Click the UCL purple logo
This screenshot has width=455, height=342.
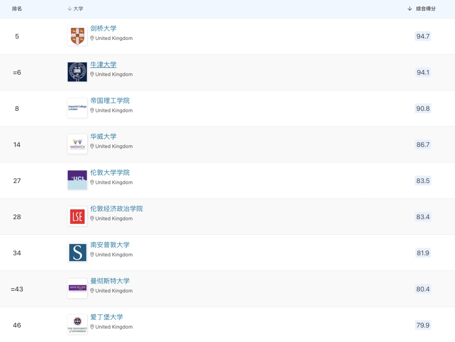click(78, 180)
